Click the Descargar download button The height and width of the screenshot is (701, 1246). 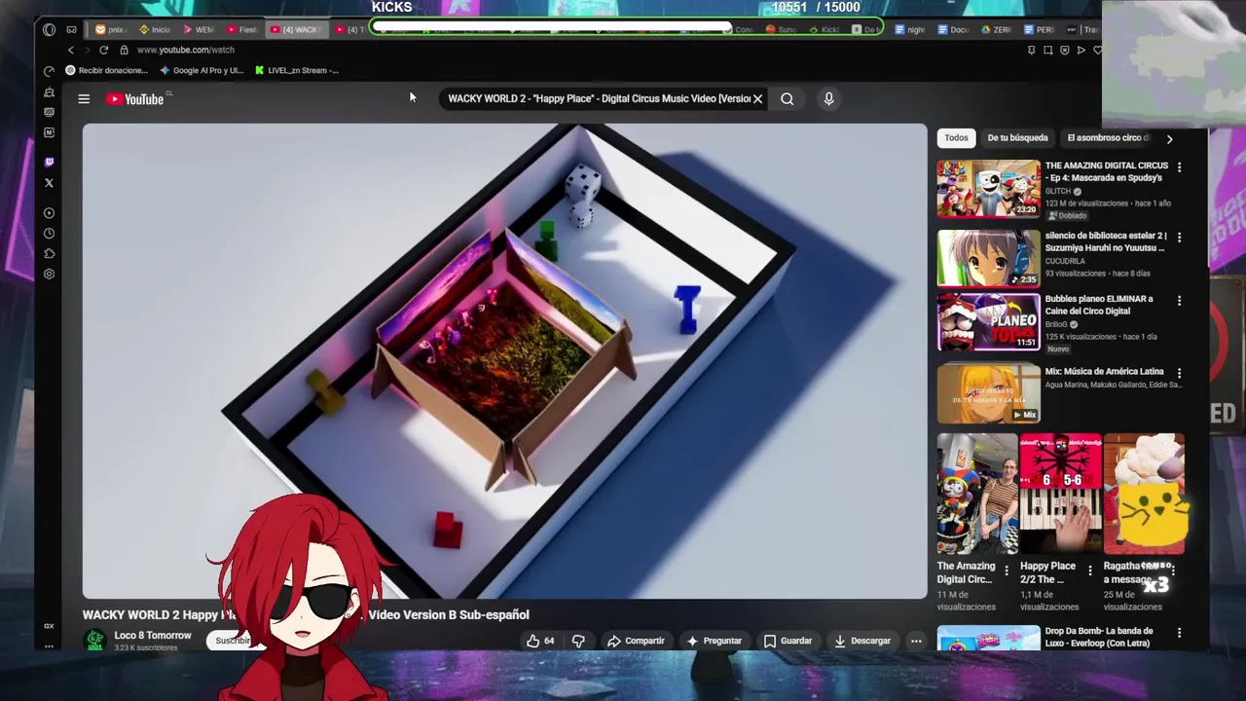click(x=862, y=641)
